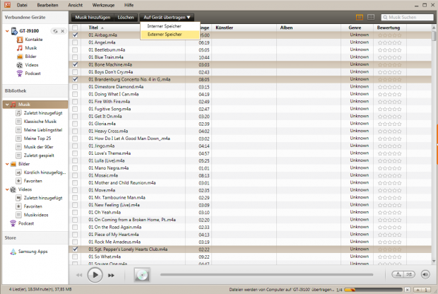The height and width of the screenshot is (294, 438).
Task: Open Kontakte under the GT-I9100 device
Action: [x=32, y=40]
